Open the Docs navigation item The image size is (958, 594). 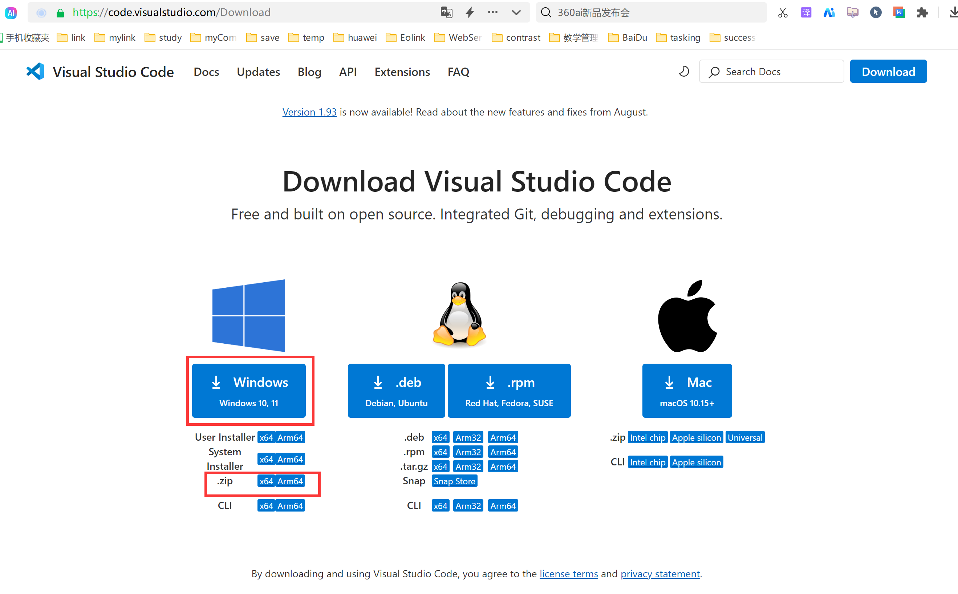[206, 72]
